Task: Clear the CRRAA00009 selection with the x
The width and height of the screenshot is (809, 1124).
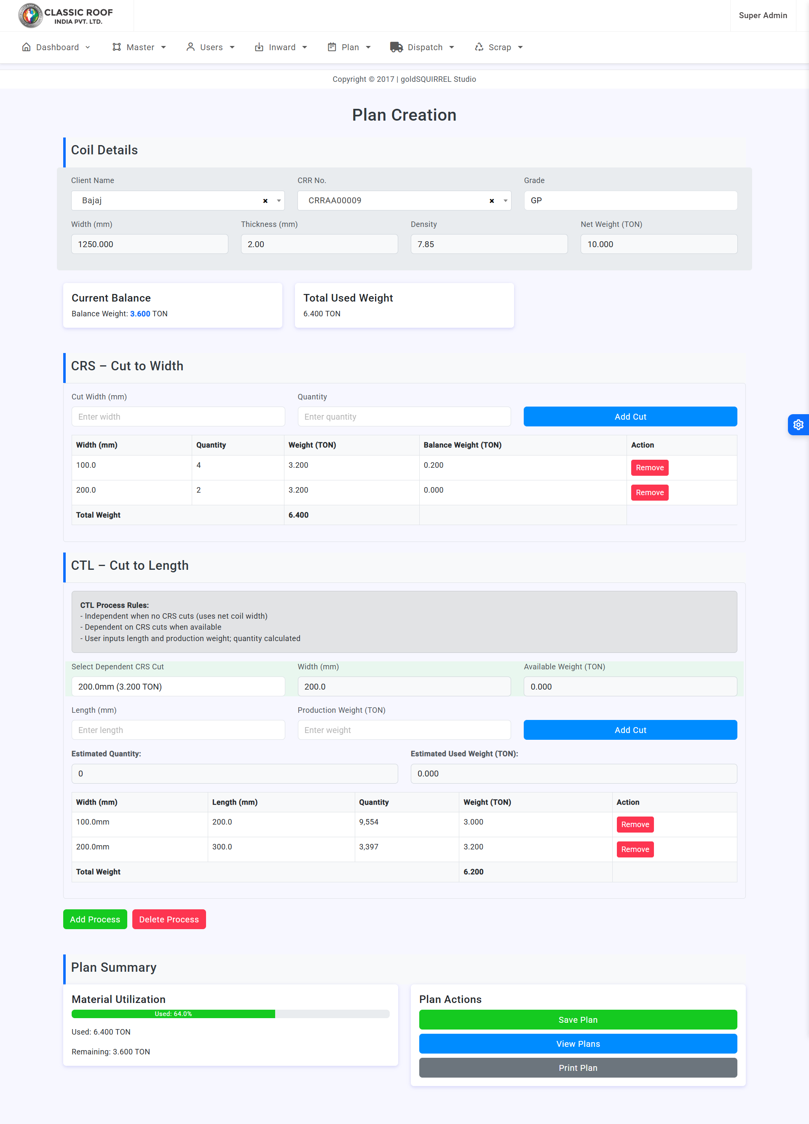Action: [492, 201]
